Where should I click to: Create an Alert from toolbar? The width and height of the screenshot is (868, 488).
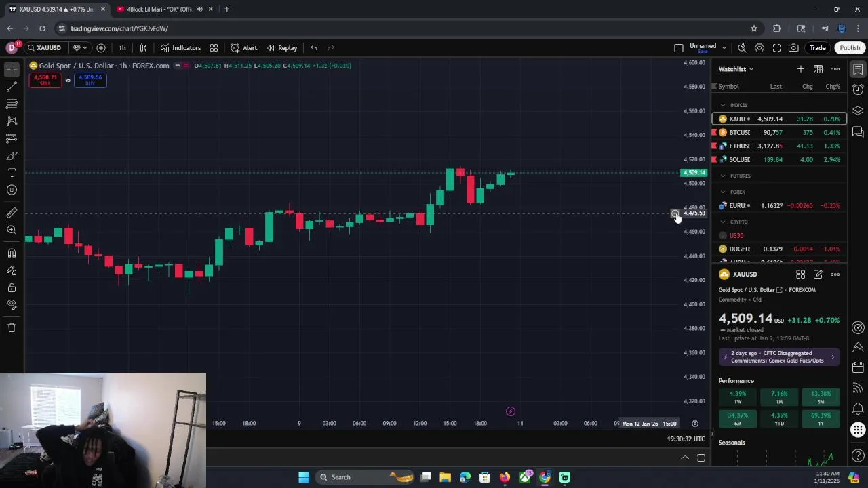(x=243, y=48)
